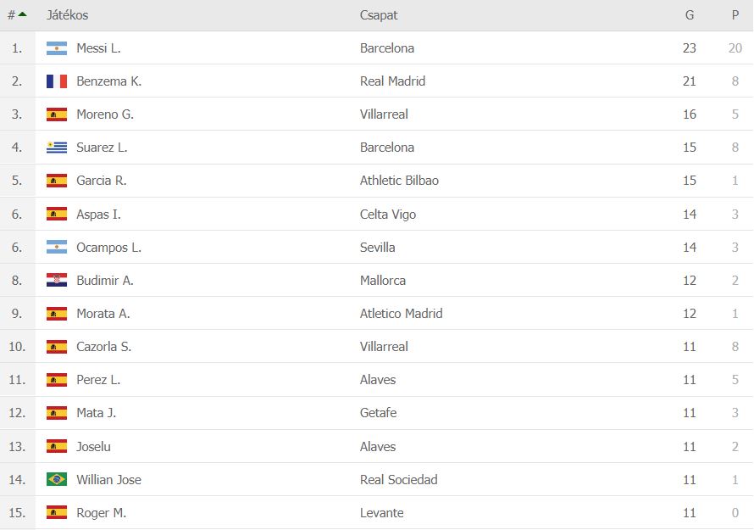Toggle rank sort arrow in # column header
754x530 pixels.
22,14
